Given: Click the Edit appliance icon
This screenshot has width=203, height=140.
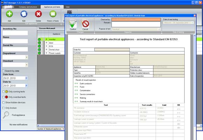Looking at the screenshot, I should [x=24, y=14].
